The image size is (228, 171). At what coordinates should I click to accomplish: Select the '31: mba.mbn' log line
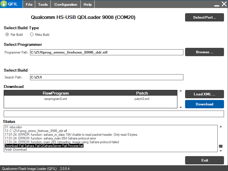pyautogui.click(x=13, y=127)
